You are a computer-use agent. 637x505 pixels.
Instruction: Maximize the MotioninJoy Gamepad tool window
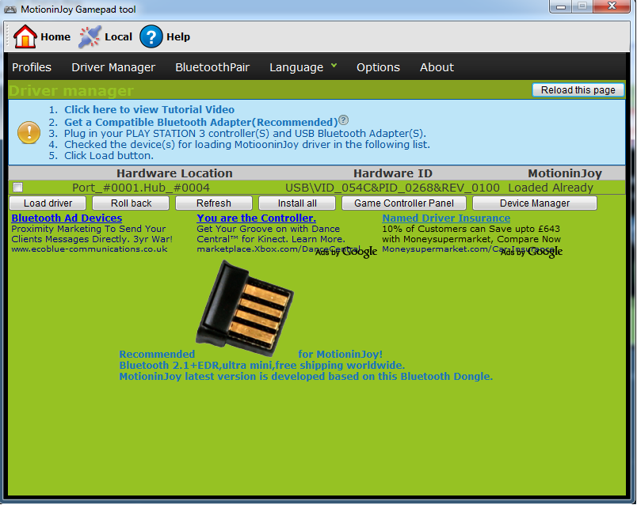pyautogui.click(x=582, y=6)
